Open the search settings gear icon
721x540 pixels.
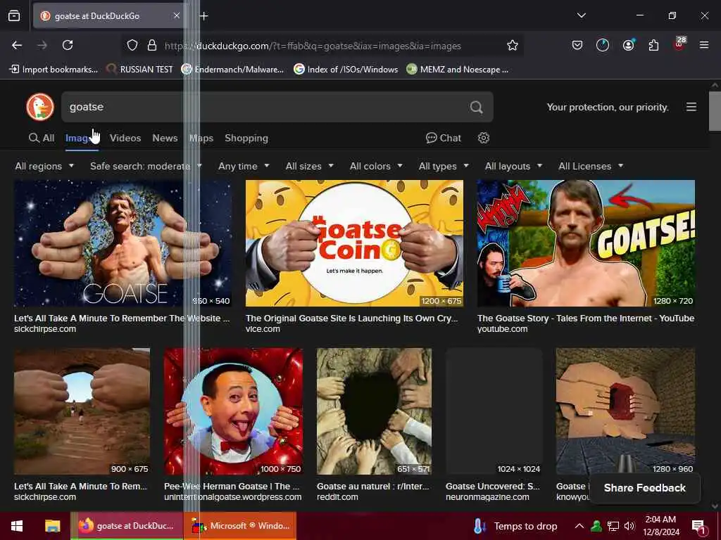[x=483, y=138]
